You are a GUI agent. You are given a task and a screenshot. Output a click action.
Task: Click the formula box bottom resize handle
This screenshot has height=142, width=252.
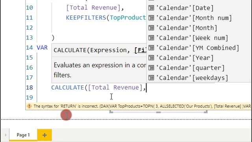click(x=158, y=112)
